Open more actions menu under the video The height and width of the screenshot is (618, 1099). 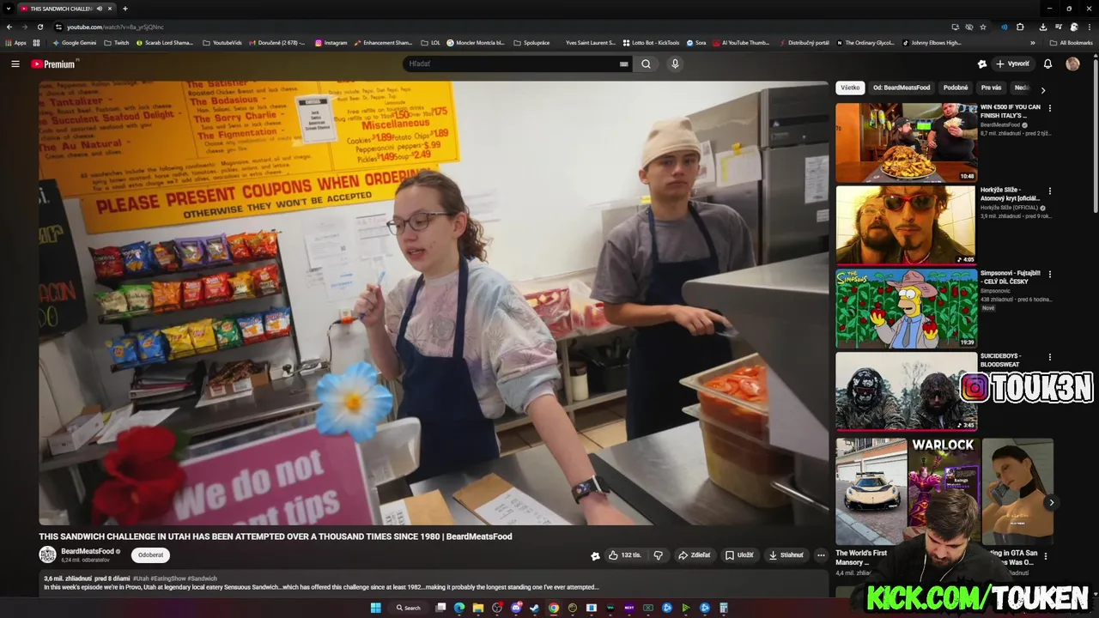click(820, 555)
